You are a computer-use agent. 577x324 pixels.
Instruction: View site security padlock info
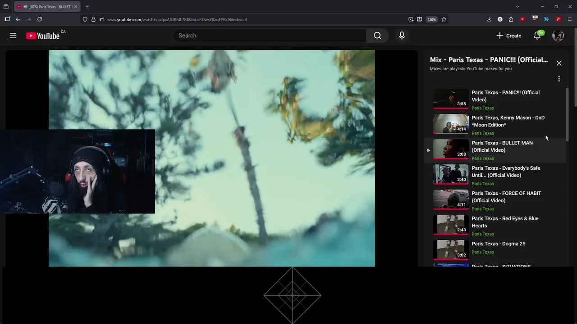coord(93,19)
